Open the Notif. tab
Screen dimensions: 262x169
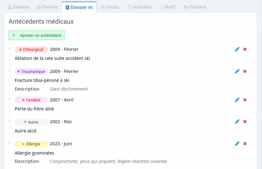tap(168, 7)
